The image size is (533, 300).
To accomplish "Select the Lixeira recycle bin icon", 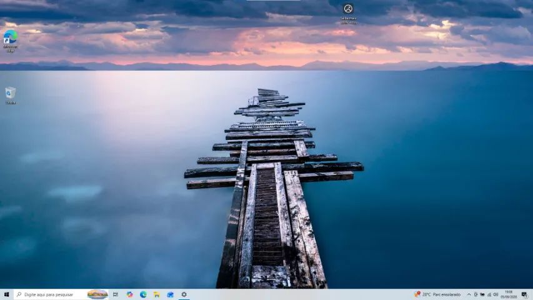I will click(11, 95).
